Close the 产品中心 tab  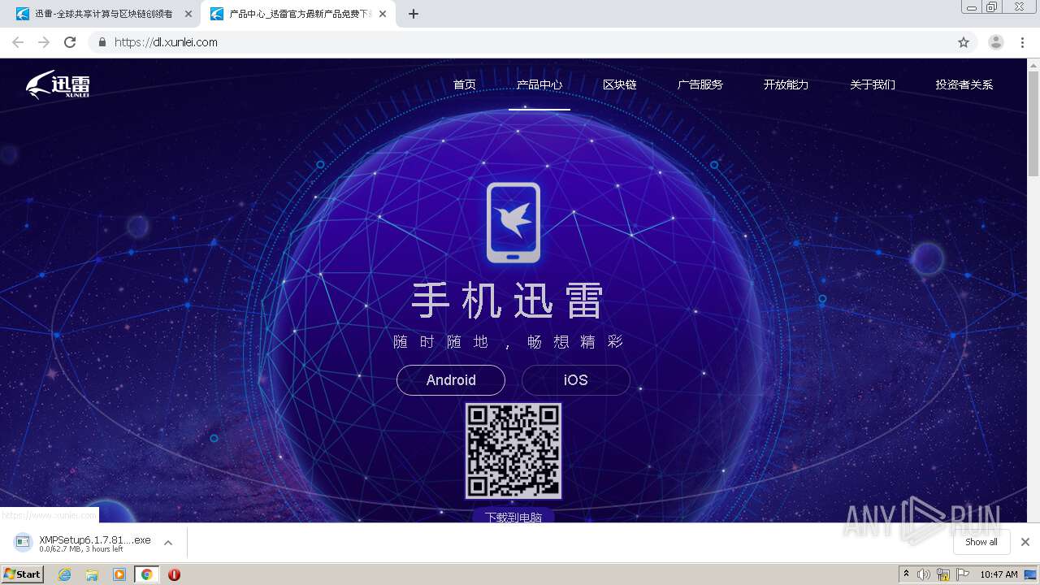click(383, 14)
